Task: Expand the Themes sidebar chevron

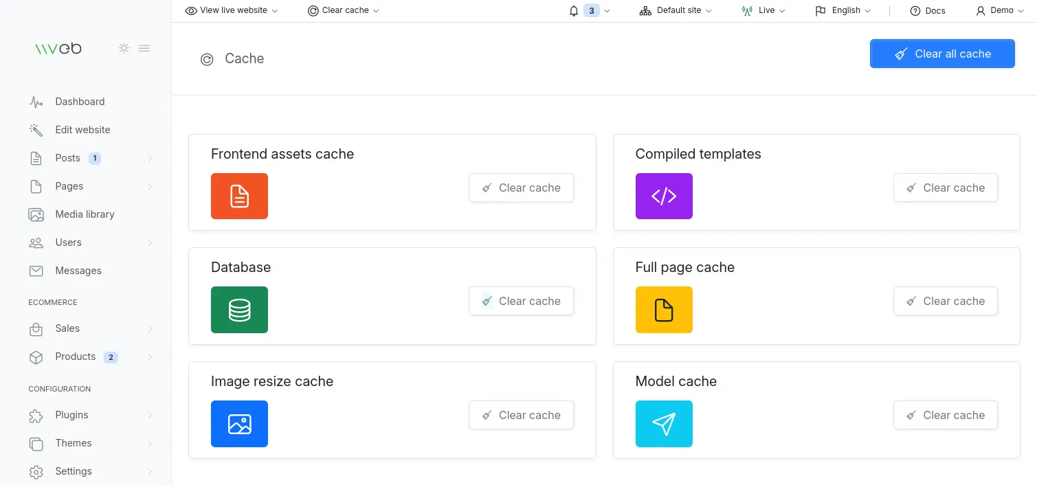Action: (150, 443)
